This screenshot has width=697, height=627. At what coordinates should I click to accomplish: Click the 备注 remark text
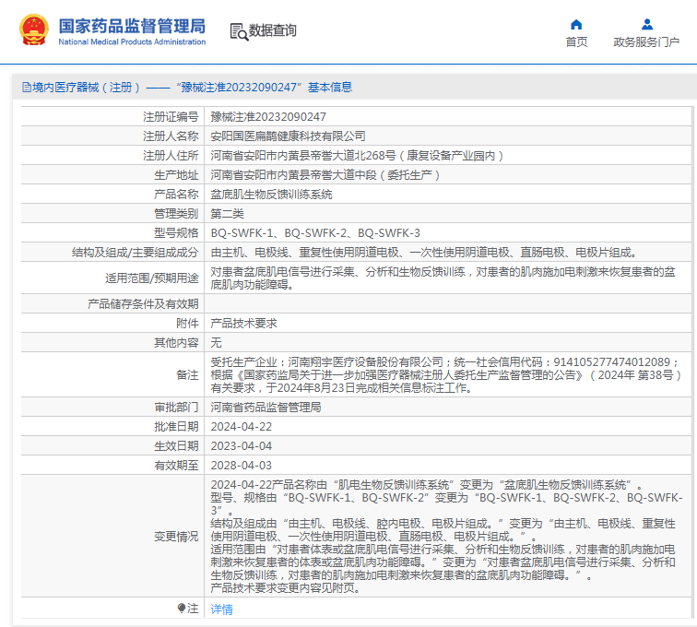(446, 375)
